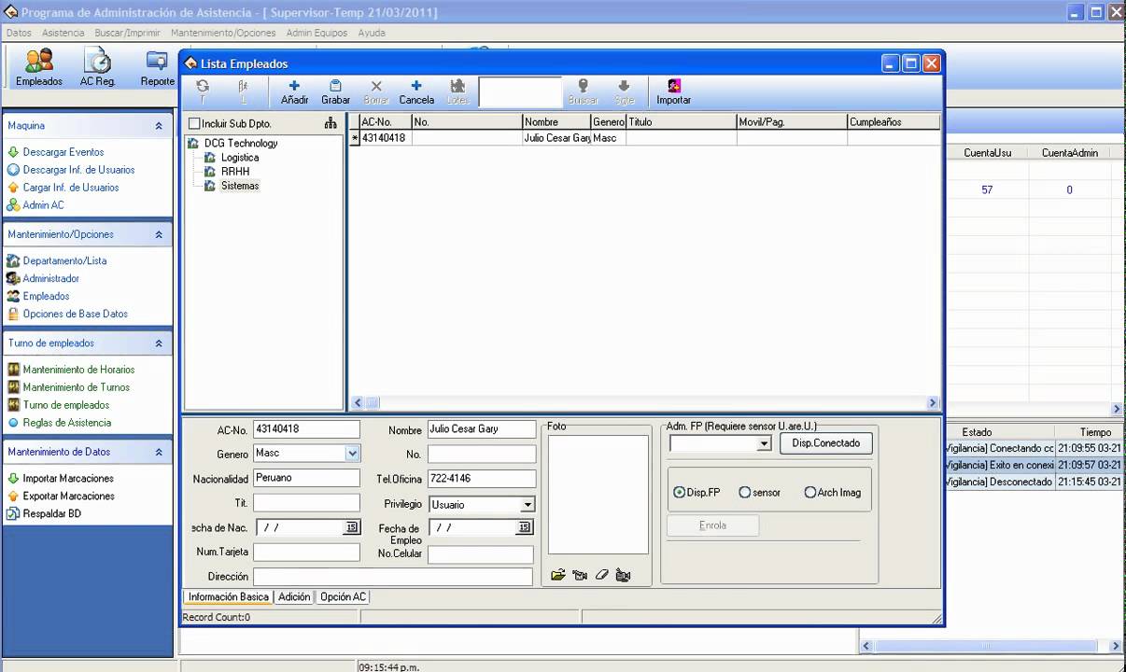Open Administrador in sidebar

[x=50, y=278]
